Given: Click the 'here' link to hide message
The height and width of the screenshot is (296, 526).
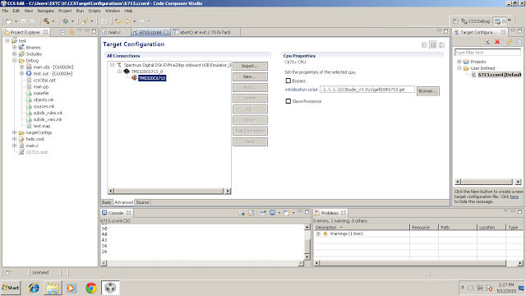Looking at the screenshot, I should [x=514, y=197].
